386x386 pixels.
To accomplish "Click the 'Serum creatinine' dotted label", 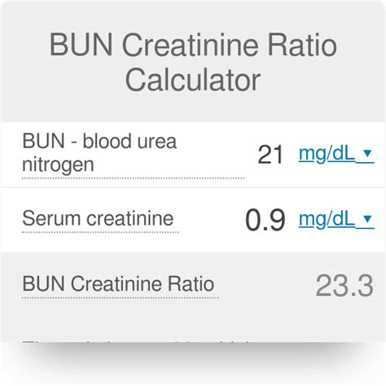I will 98,218.
